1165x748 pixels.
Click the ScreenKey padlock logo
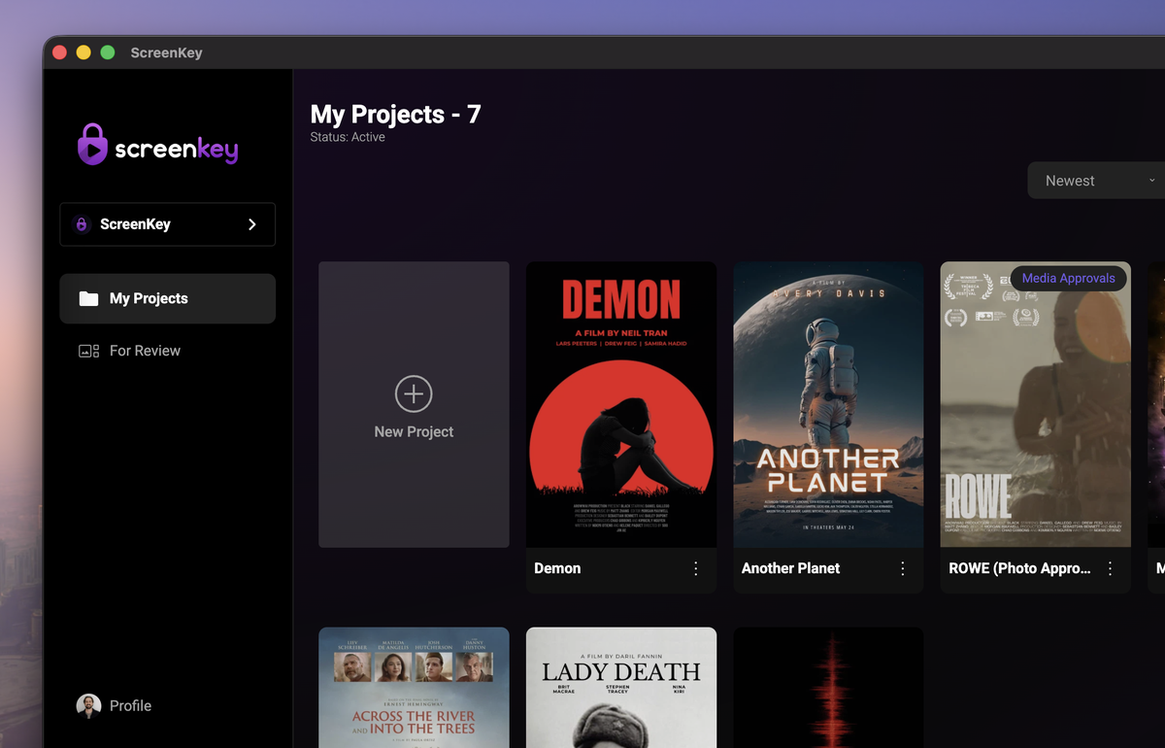(x=92, y=144)
